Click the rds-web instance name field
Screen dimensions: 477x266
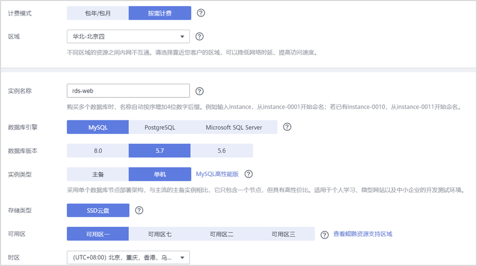point(128,91)
